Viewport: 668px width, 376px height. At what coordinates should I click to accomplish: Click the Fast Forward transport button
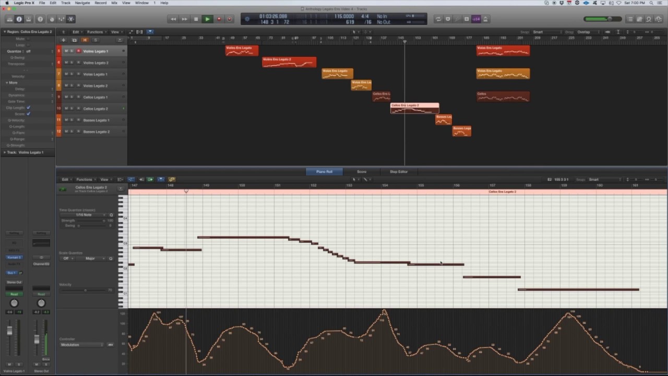[184, 19]
